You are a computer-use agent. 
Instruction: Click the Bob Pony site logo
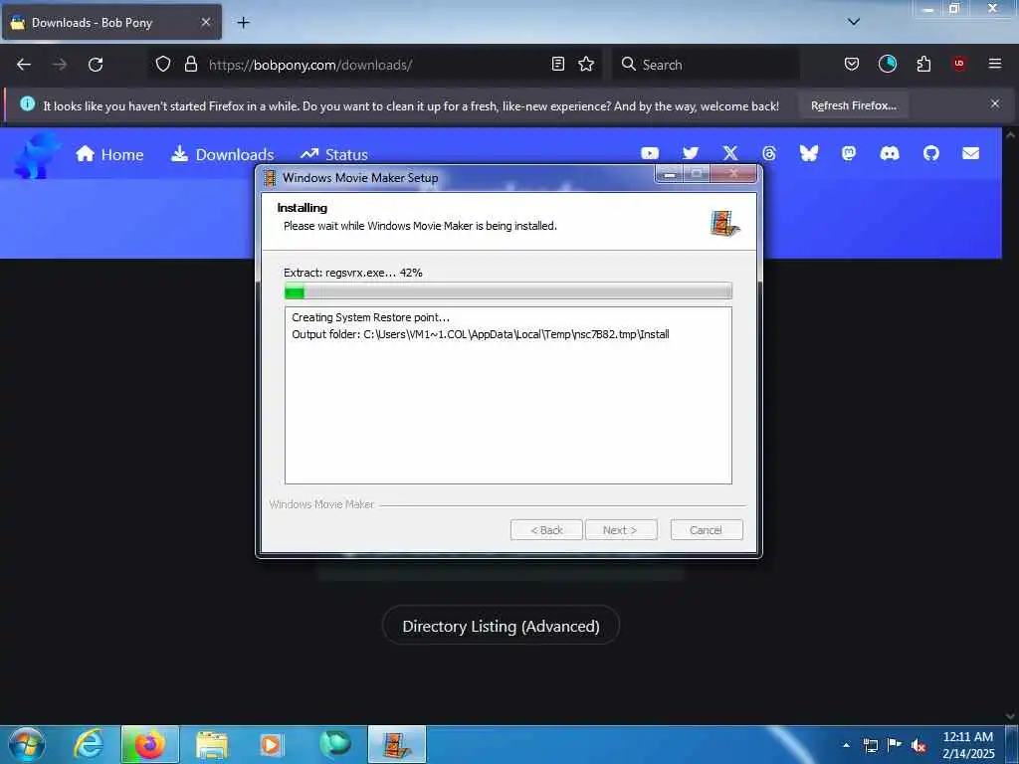tap(37, 154)
